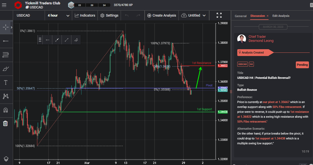Click the hexagon level badge icon
This screenshot has height=165, width=313.
coord(71,5)
